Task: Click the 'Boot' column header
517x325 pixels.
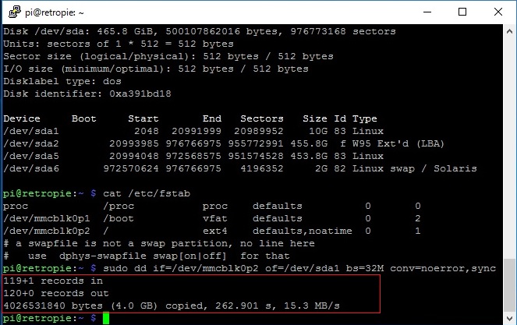Action: point(83,118)
